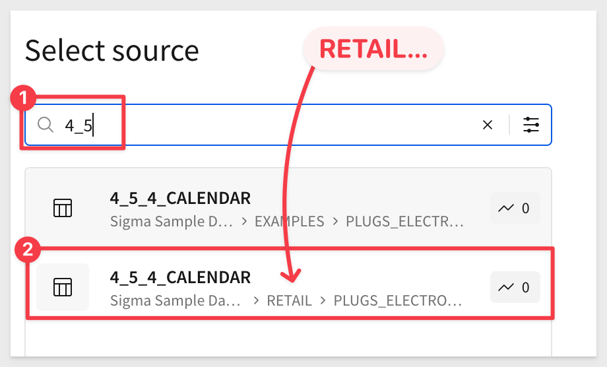Click the chevron after RETAIL
This screenshot has width=607, height=367.
[323, 300]
